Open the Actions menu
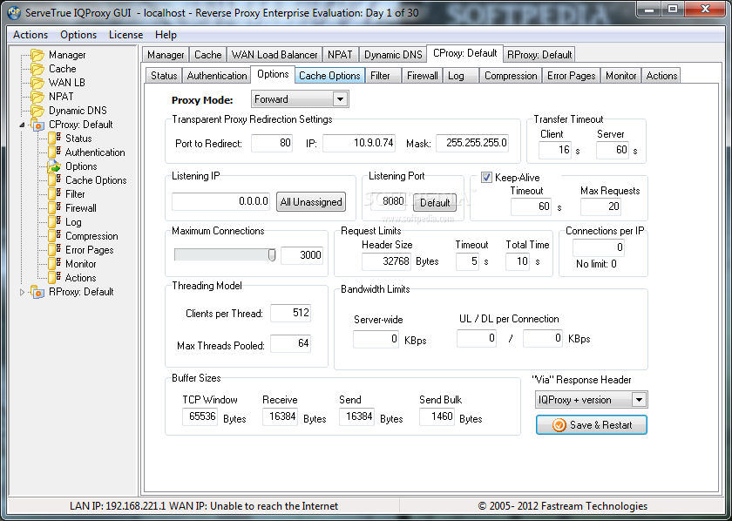This screenshot has height=521, width=732. pos(30,35)
